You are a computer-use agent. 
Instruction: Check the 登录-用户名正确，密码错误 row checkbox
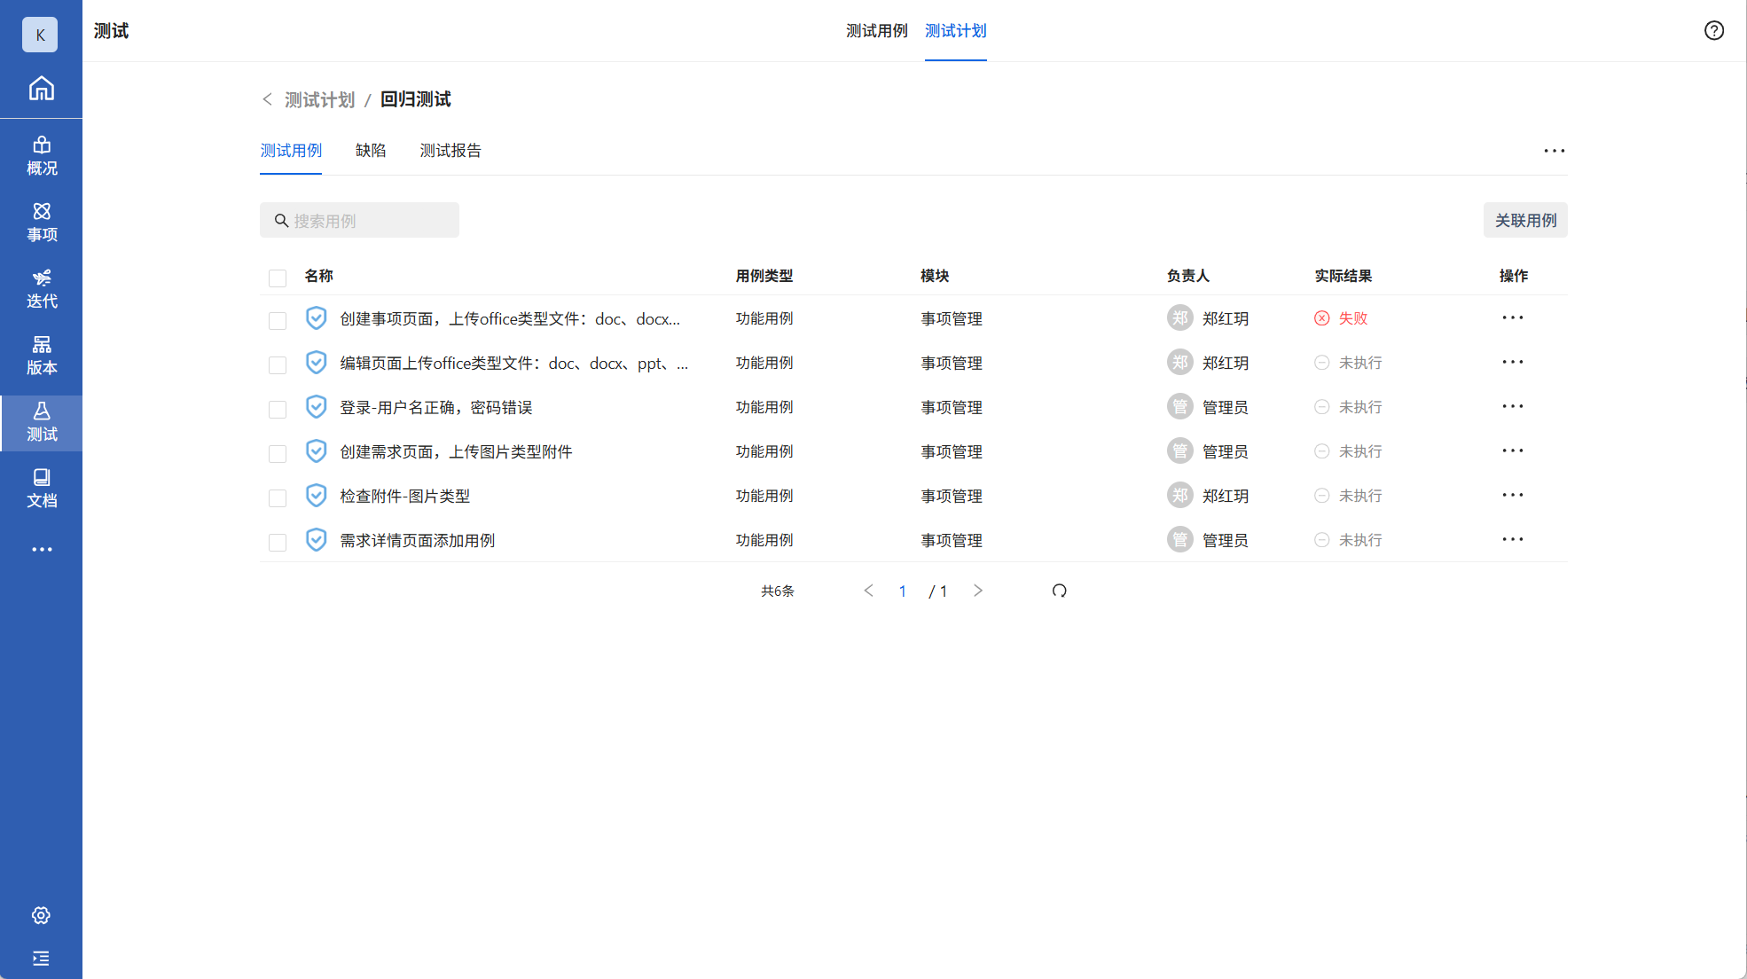[x=278, y=409]
